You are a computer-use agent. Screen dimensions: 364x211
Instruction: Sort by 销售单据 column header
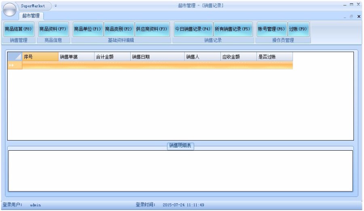point(76,57)
